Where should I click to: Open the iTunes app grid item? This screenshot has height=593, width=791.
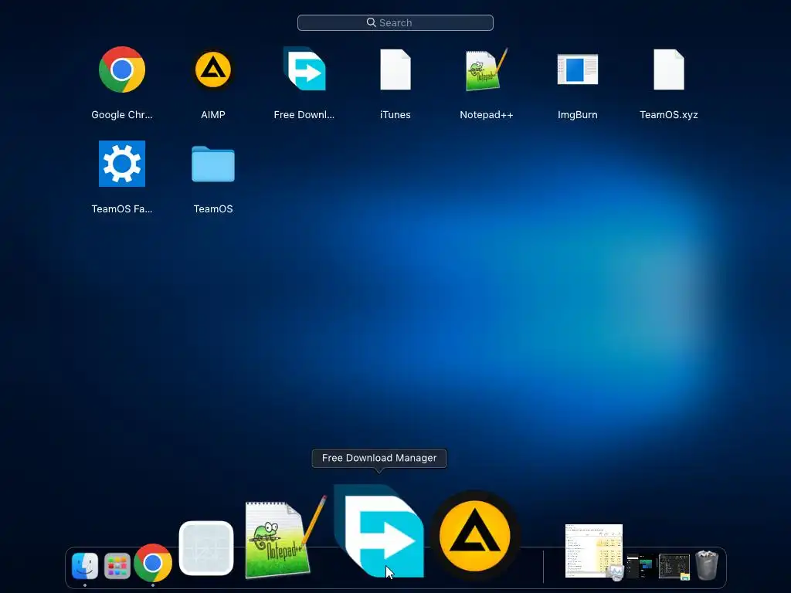pos(395,69)
